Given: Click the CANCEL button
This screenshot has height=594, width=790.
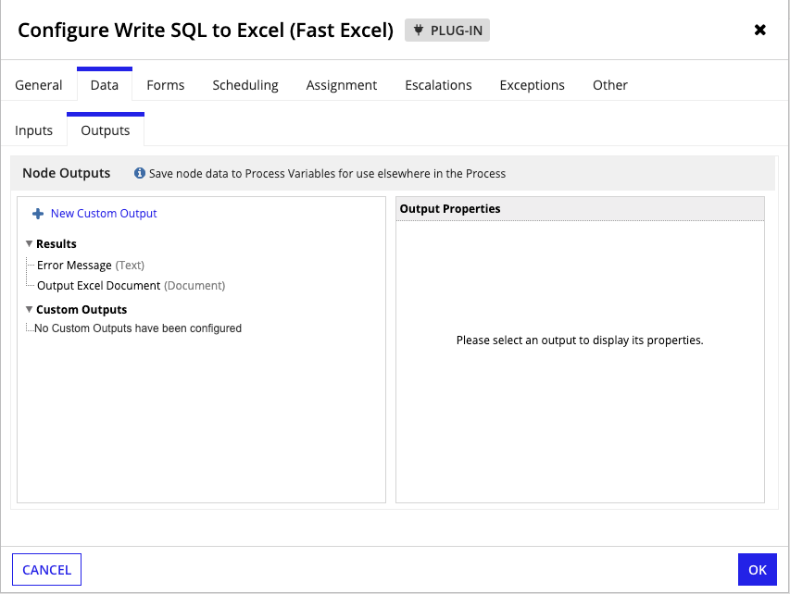Looking at the screenshot, I should [47, 569].
